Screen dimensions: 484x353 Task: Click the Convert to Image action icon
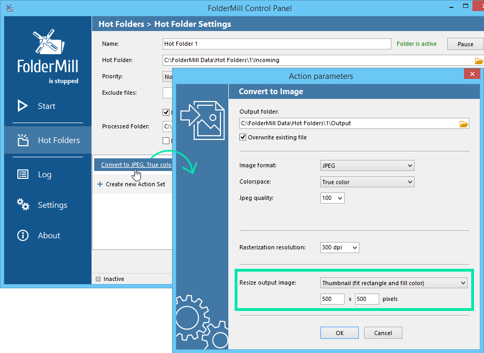click(203, 120)
